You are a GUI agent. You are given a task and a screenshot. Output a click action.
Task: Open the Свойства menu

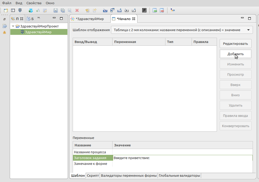(34, 3)
